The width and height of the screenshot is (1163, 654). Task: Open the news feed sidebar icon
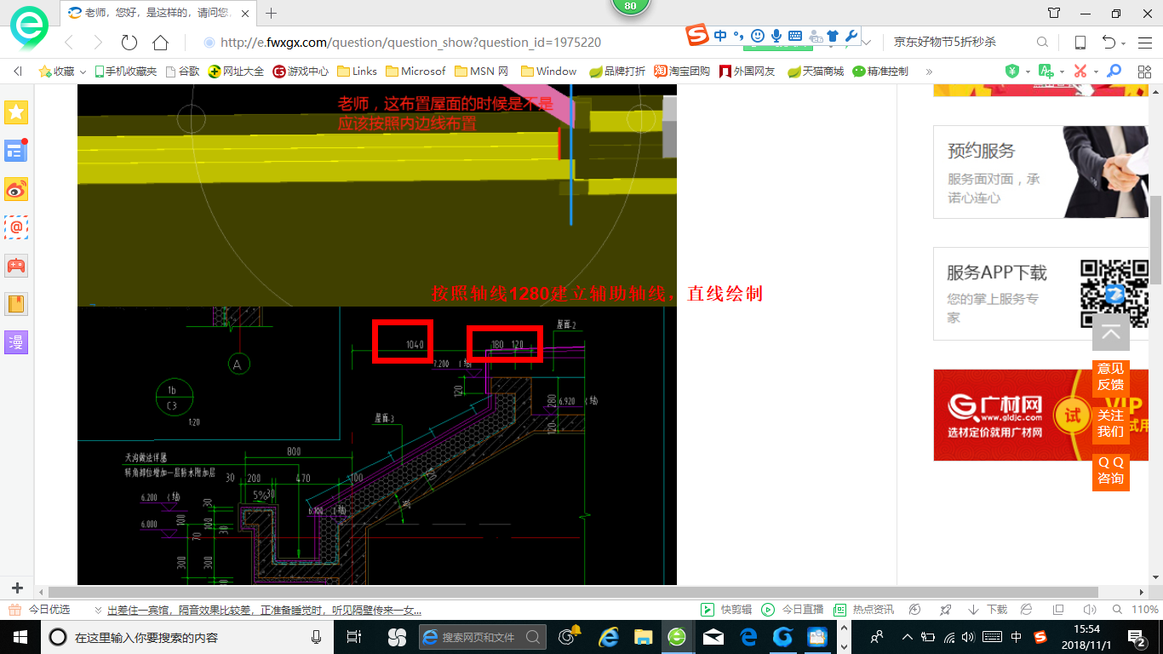(x=17, y=151)
